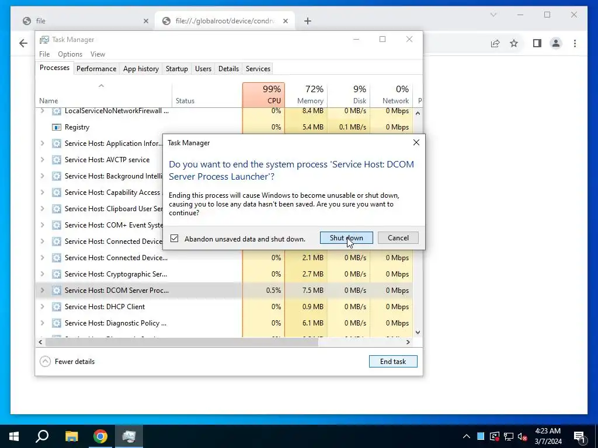Click Chrome icon in taskbar
Viewport: 598px width, 448px height.
(100, 436)
